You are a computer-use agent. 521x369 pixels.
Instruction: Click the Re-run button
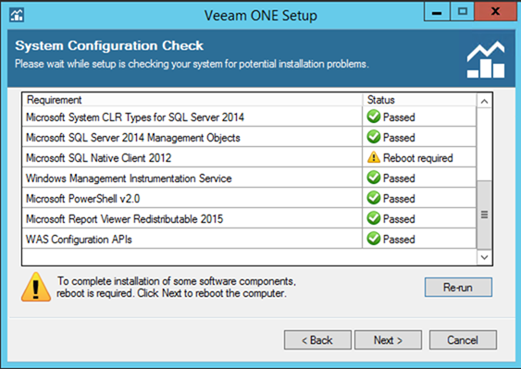pos(458,288)
